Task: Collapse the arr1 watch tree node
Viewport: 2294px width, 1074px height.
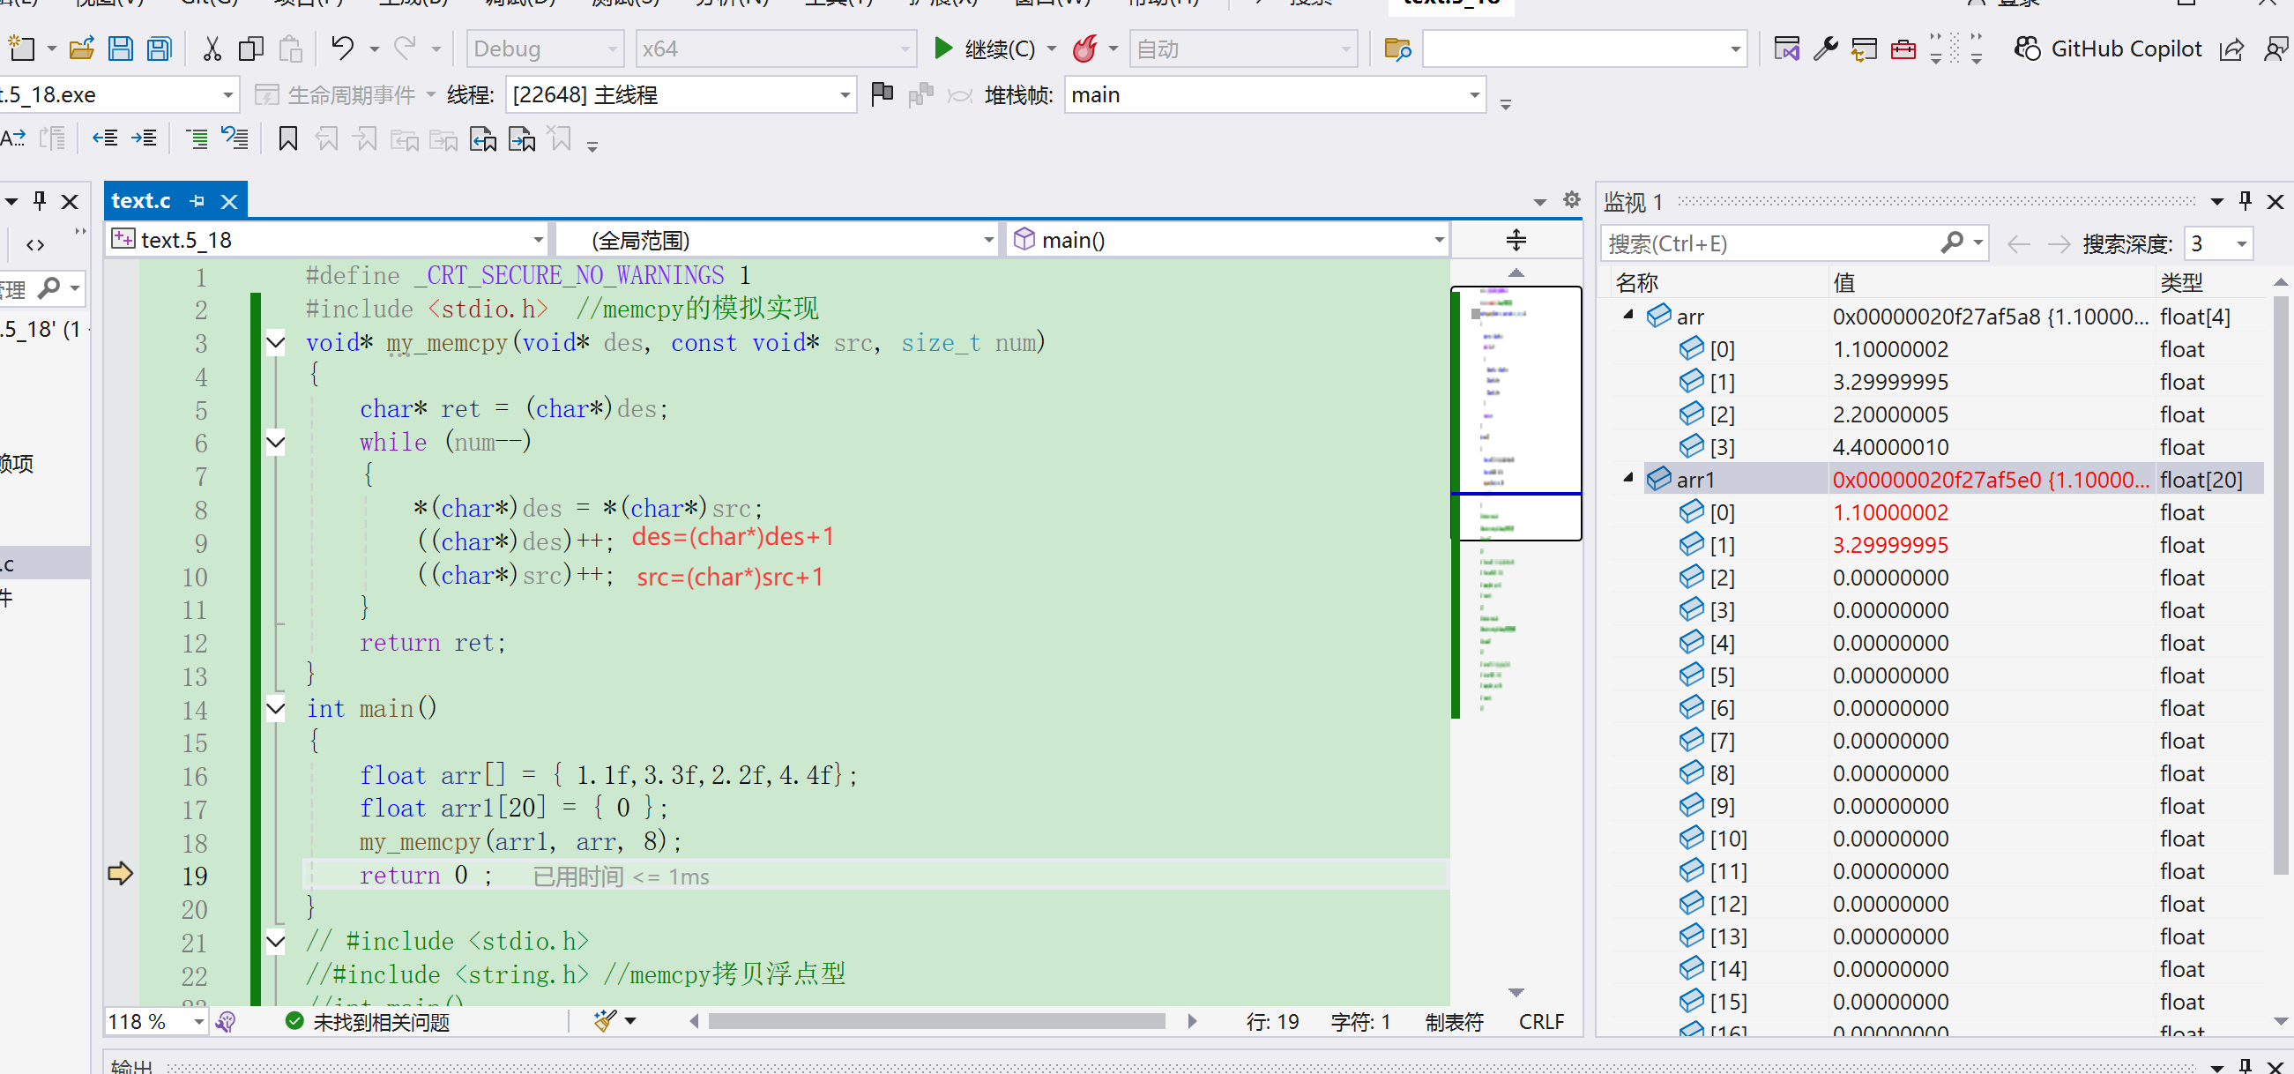Action: pos(1627,479)
